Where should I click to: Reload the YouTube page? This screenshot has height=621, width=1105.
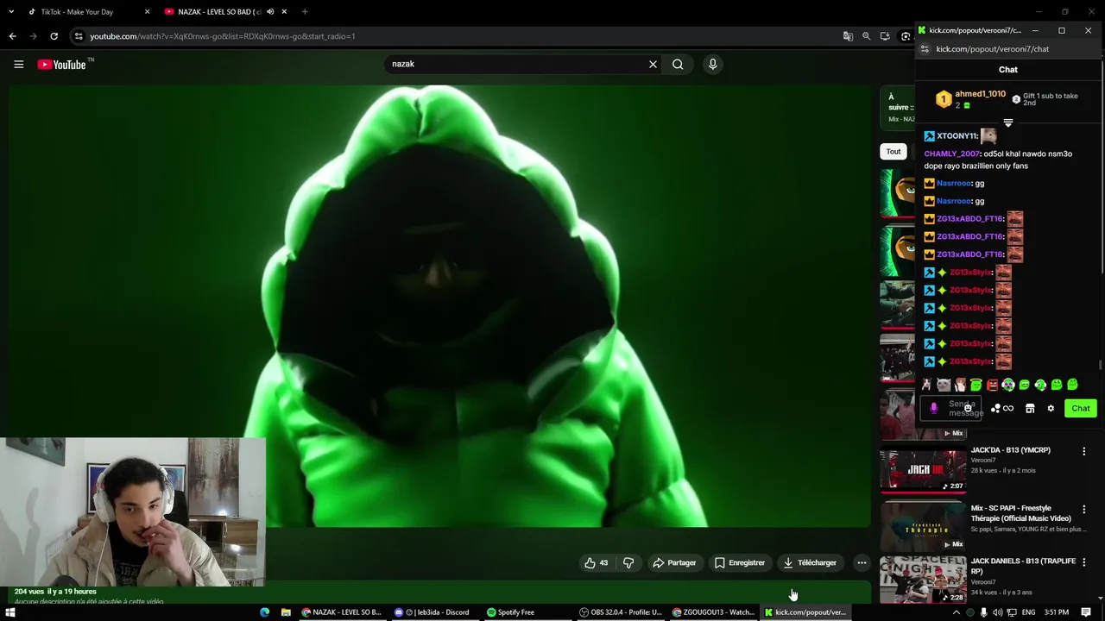tap(54, 36)
